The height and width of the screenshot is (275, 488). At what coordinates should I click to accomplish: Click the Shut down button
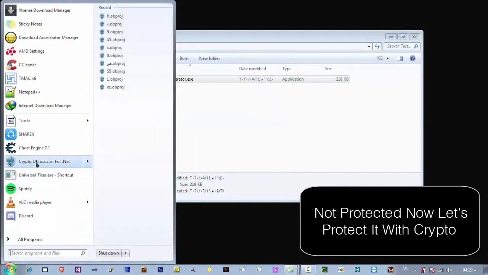click(109, 253)
